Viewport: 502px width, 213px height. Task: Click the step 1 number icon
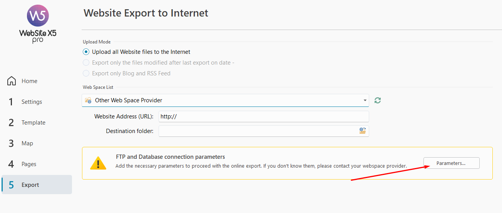click(x=11, y=102)
